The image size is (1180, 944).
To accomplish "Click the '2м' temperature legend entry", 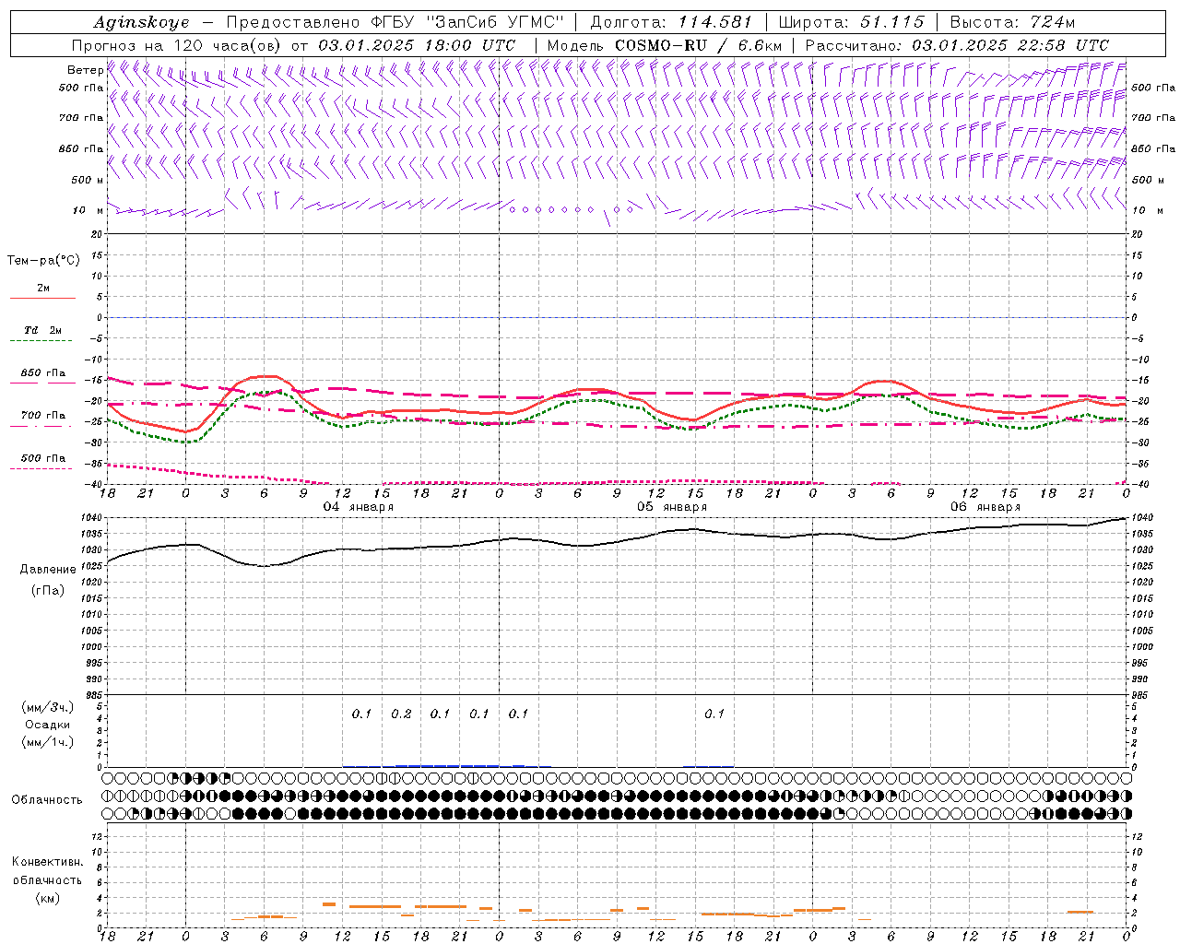I will (x=43, y=289).
